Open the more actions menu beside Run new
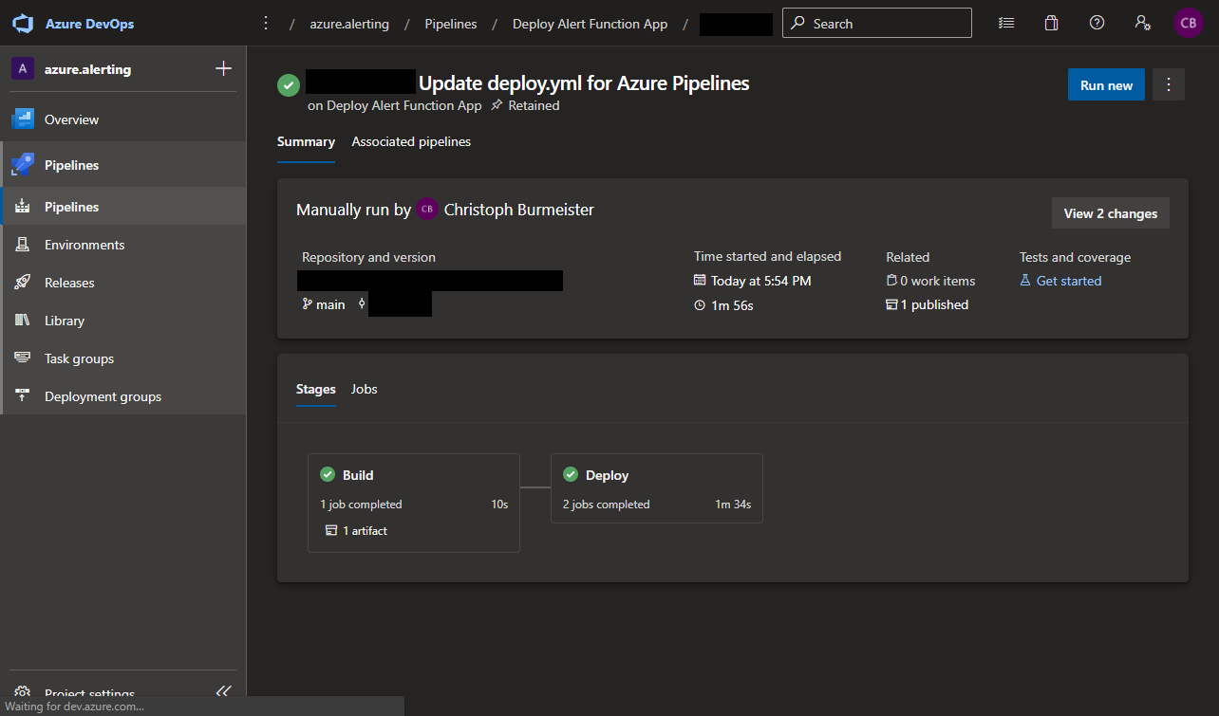 (1169, 84)
